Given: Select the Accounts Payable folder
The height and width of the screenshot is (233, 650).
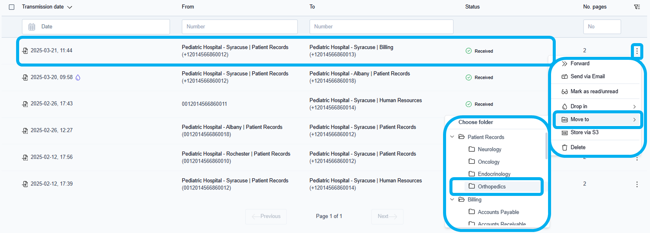Looking at the screenshot, I should click(x=498, y=212).
